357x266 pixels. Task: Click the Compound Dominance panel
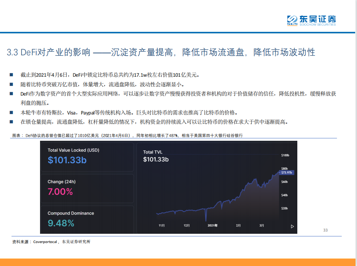[x=87, y=219]
